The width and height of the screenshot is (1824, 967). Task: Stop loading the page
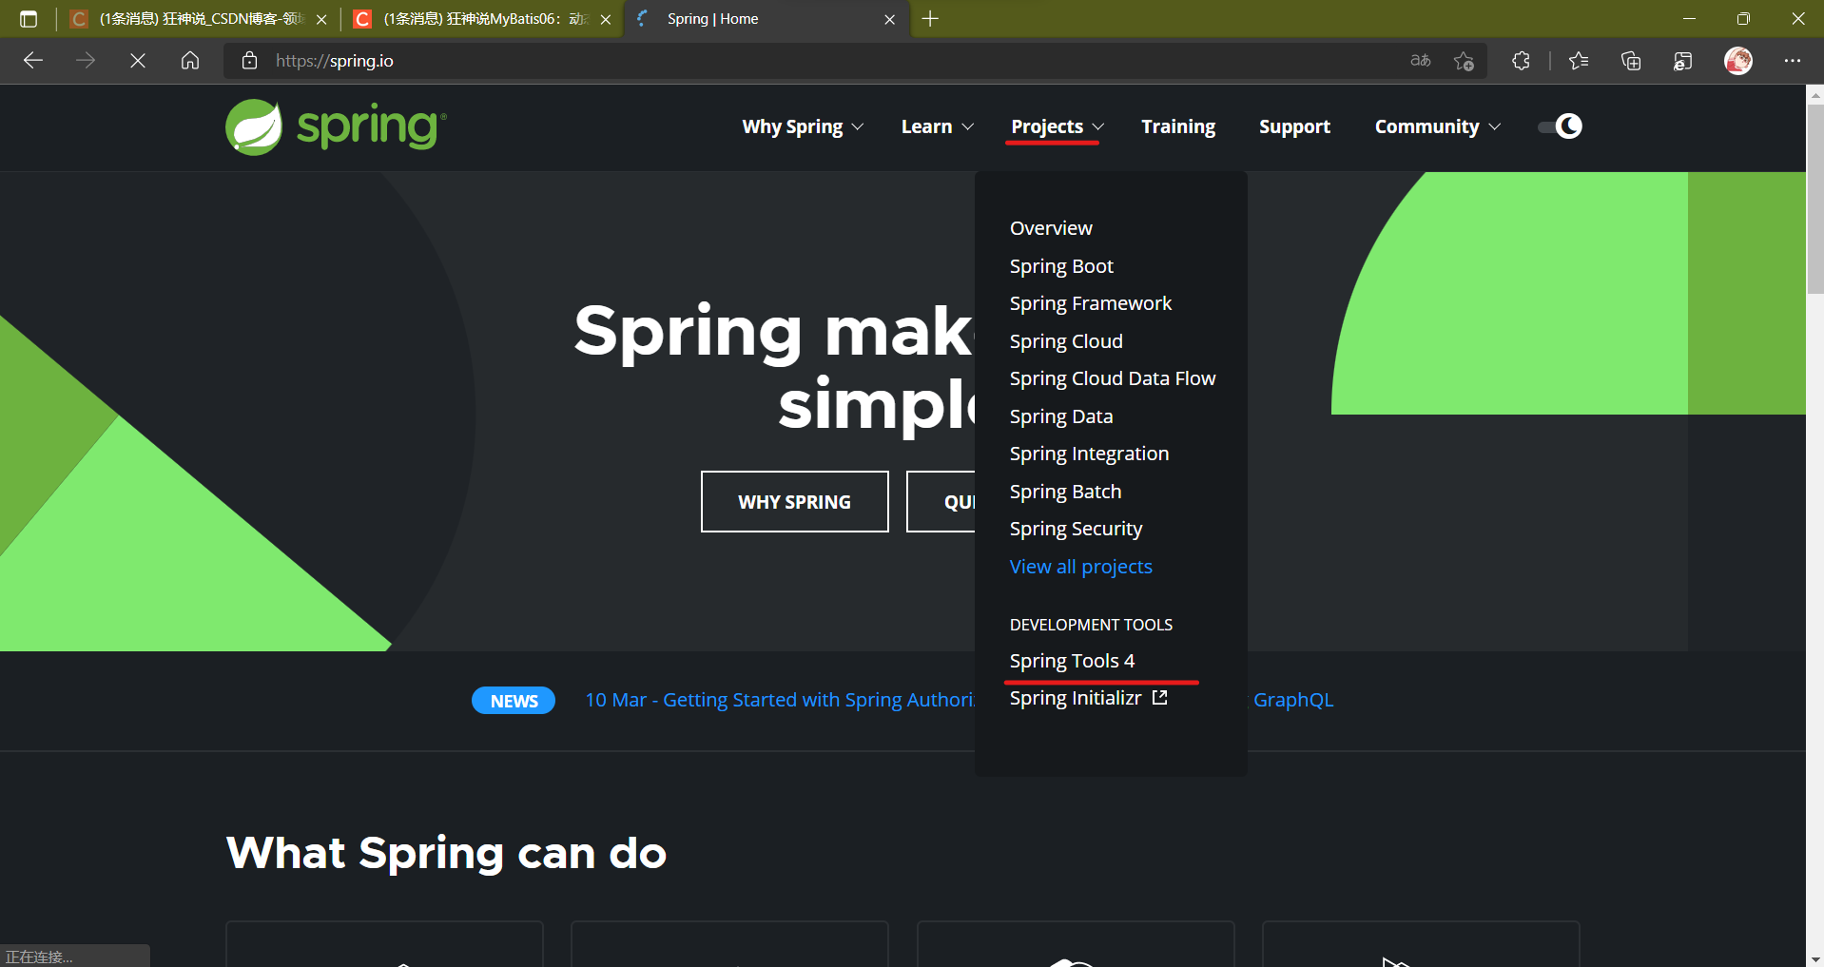click(x=138, y=61)
